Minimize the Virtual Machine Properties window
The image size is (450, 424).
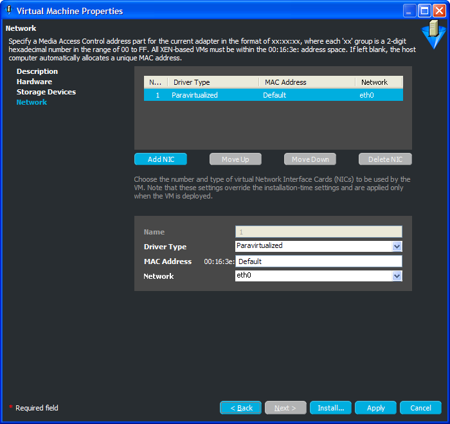410,11
